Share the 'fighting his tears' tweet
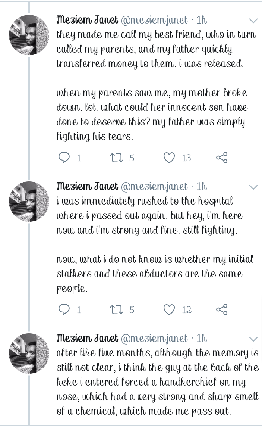Image resolution: width=262 pixels, height=430 pixels. pos(222,158)
